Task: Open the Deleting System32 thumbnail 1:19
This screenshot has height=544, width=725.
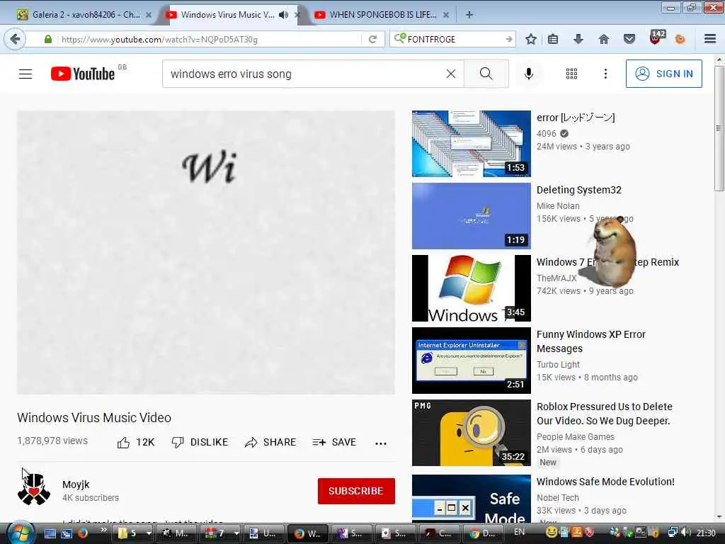Action: point(471,215)
